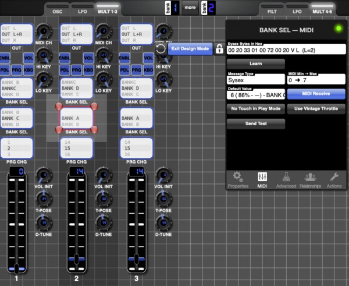349x286 pixels.
Task: Click the Default Value field
Action: (256, 95)
